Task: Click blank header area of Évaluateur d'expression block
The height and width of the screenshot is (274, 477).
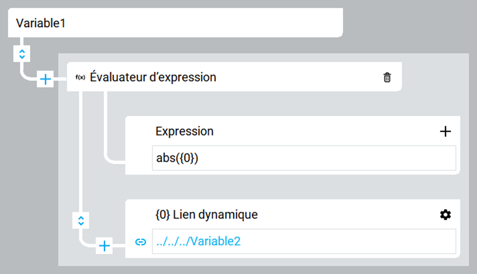Action: click(298, 77)
